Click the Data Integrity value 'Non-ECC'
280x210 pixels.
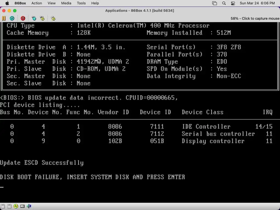[229, 76]
